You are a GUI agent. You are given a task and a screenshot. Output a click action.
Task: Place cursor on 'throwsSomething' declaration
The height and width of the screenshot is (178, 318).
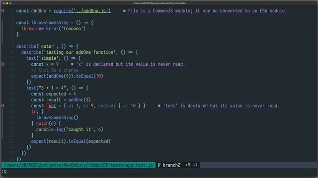point(50,23)
